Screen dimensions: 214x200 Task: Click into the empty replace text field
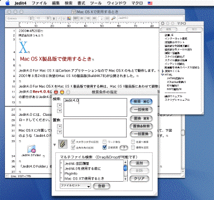coord(95,128)
